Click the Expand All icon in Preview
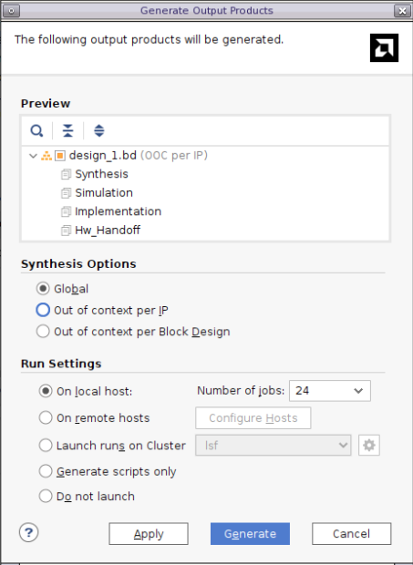This screenshot has height=565, width=413. (x=99, y=130)
